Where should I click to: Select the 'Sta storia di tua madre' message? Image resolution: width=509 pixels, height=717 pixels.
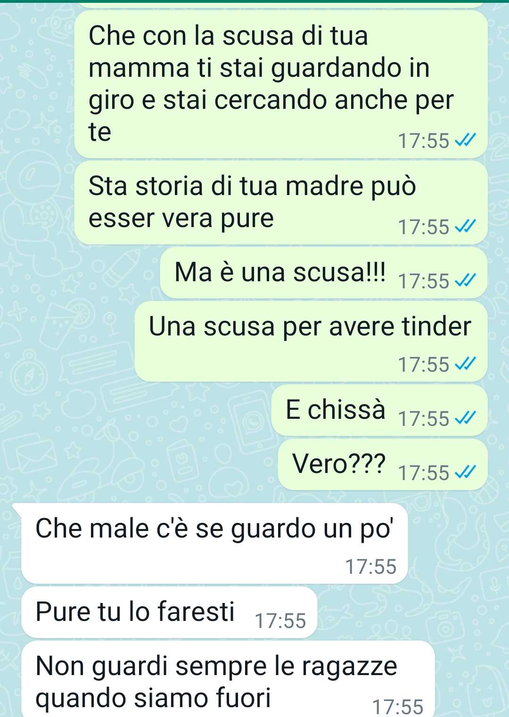click(281, 203)
